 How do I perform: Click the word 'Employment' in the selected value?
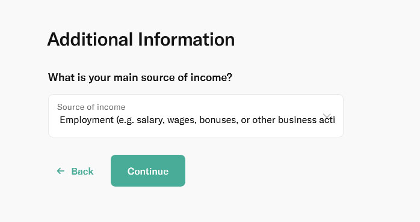point(87,120)
